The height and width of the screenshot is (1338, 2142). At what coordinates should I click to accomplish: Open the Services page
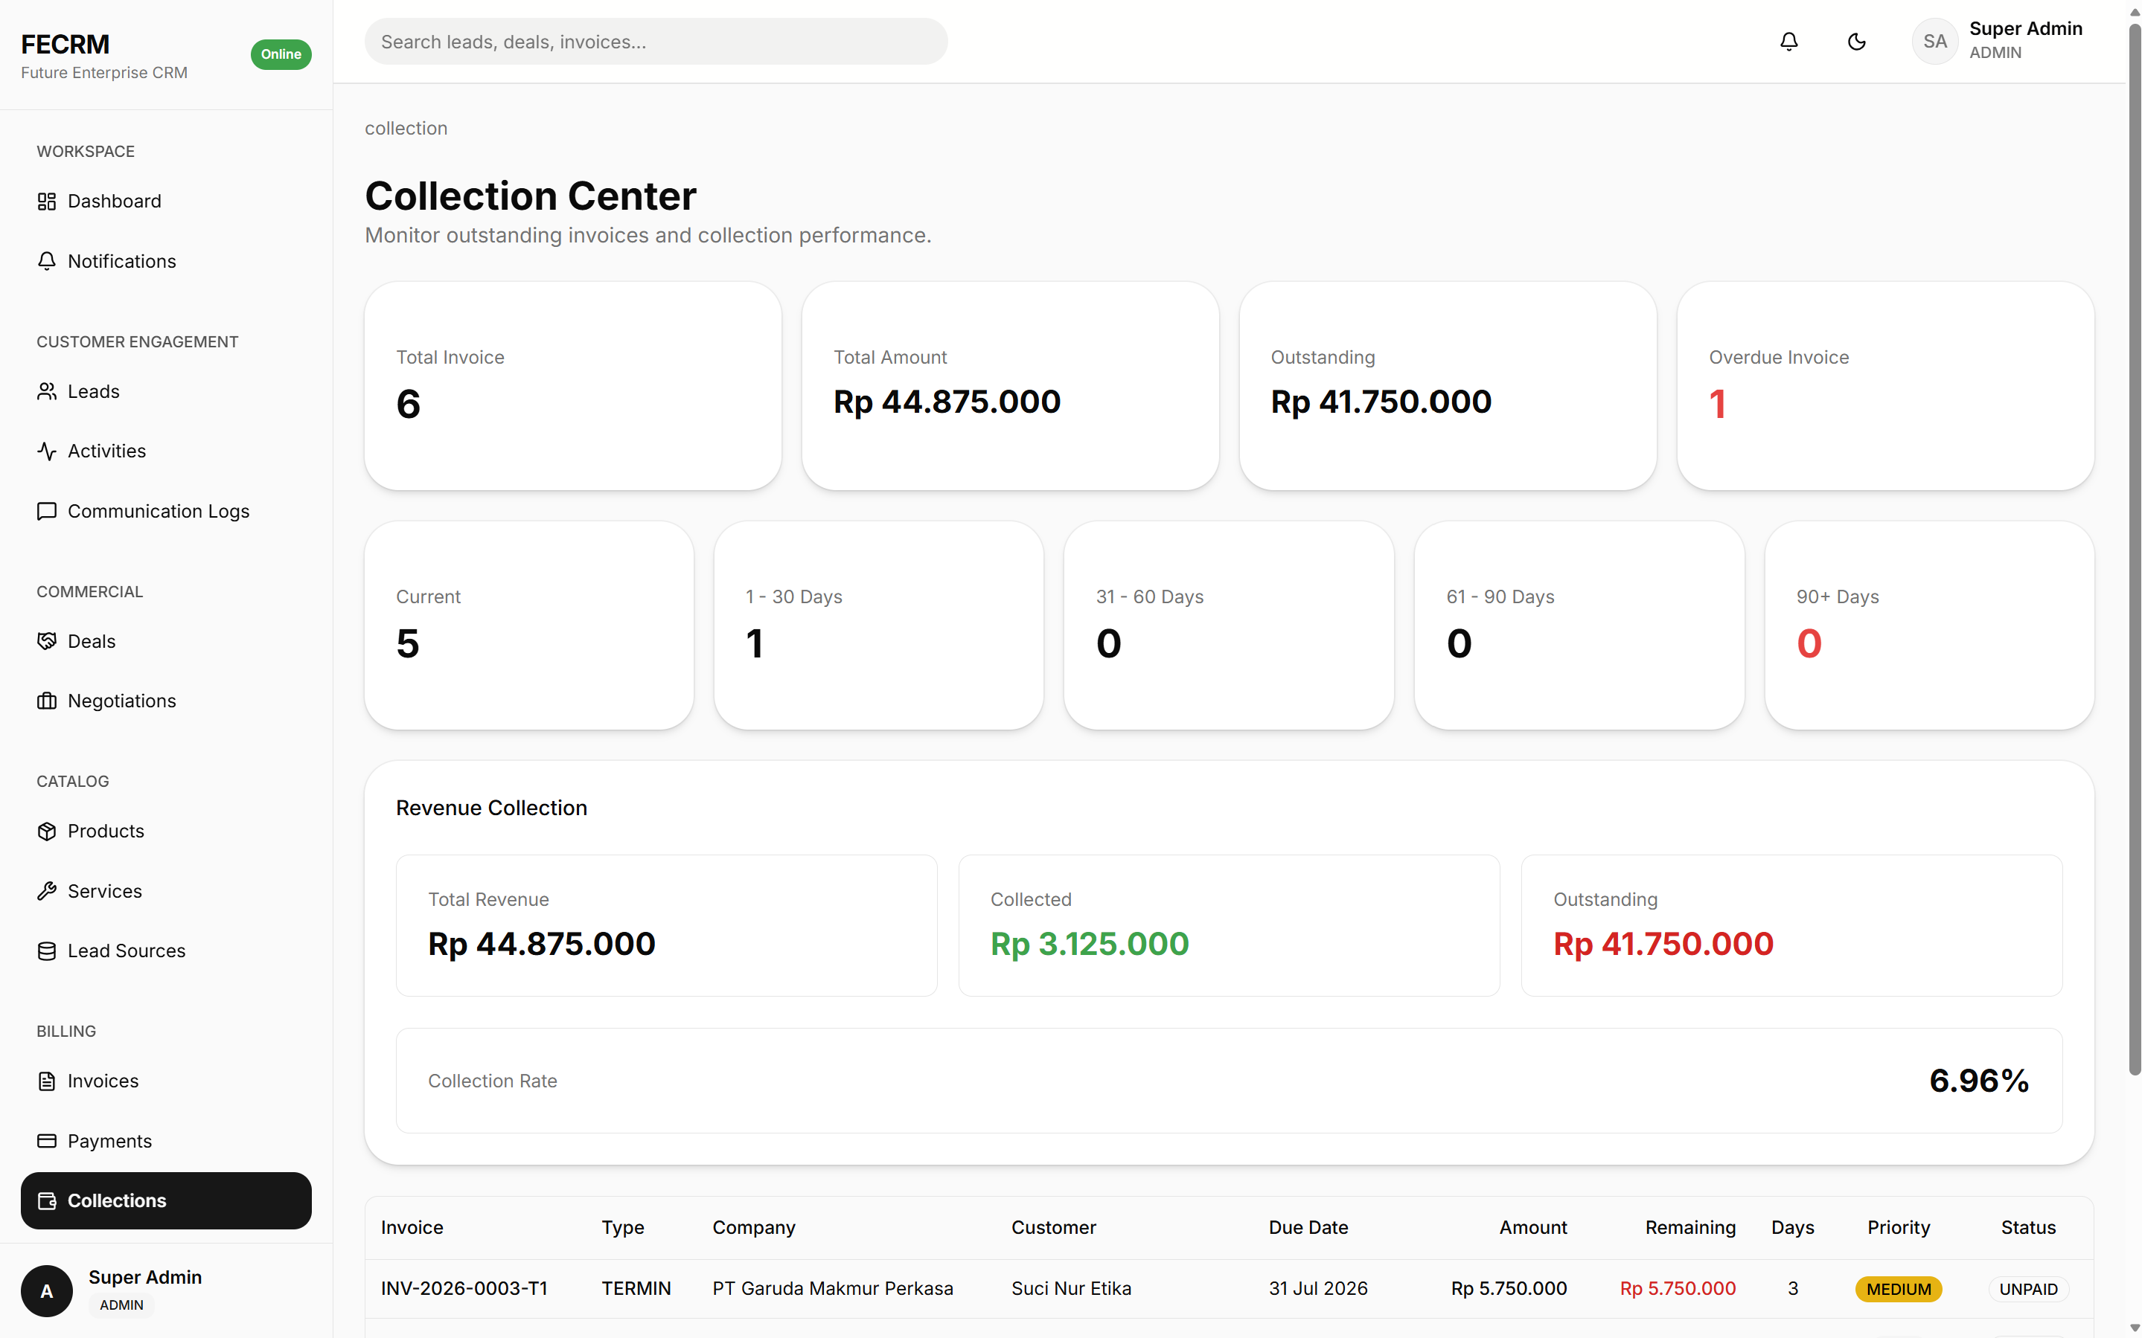click(167, 891)
